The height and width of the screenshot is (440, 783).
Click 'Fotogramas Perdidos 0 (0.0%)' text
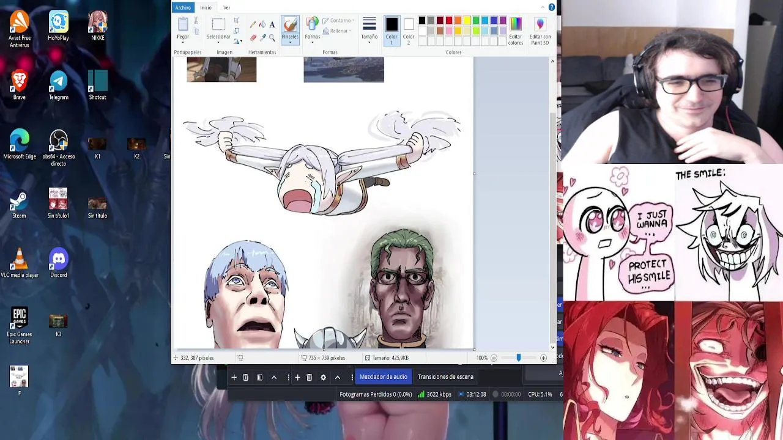[x=376, y=395]
